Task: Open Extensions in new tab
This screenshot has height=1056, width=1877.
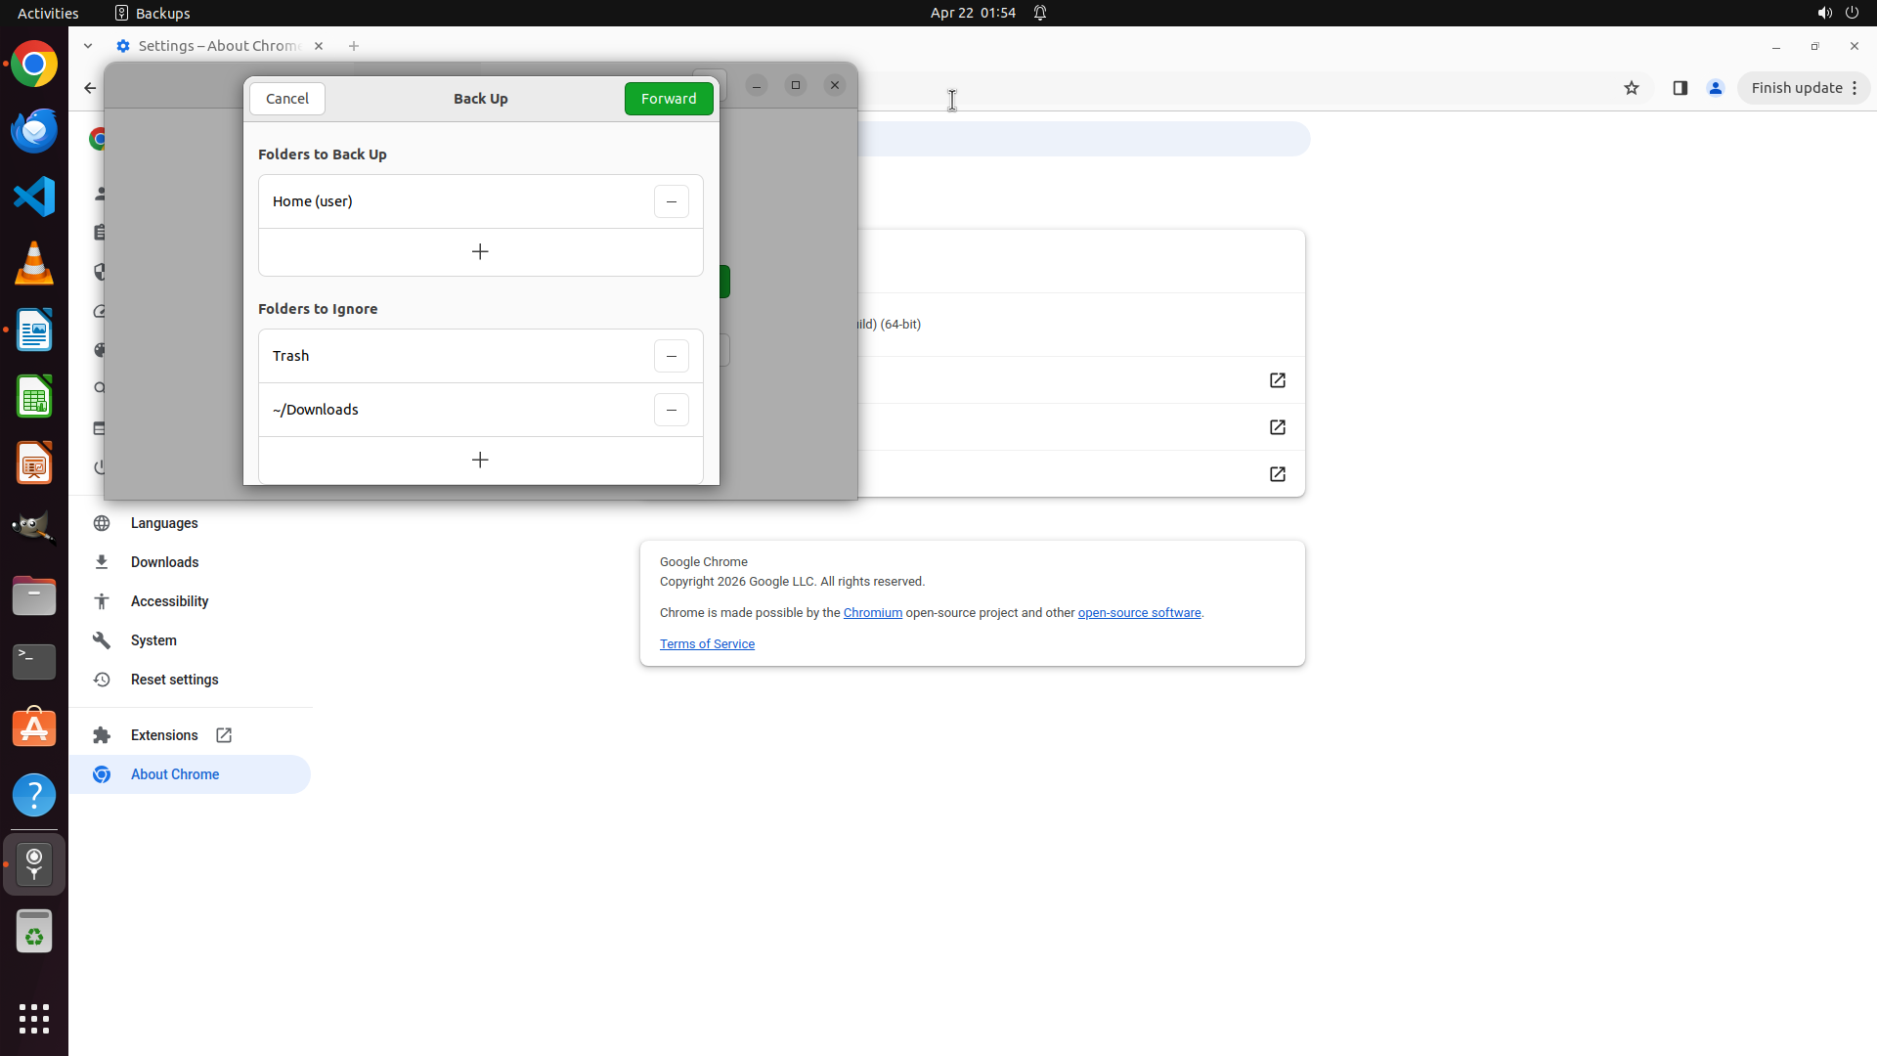Action: pos(164,735)
